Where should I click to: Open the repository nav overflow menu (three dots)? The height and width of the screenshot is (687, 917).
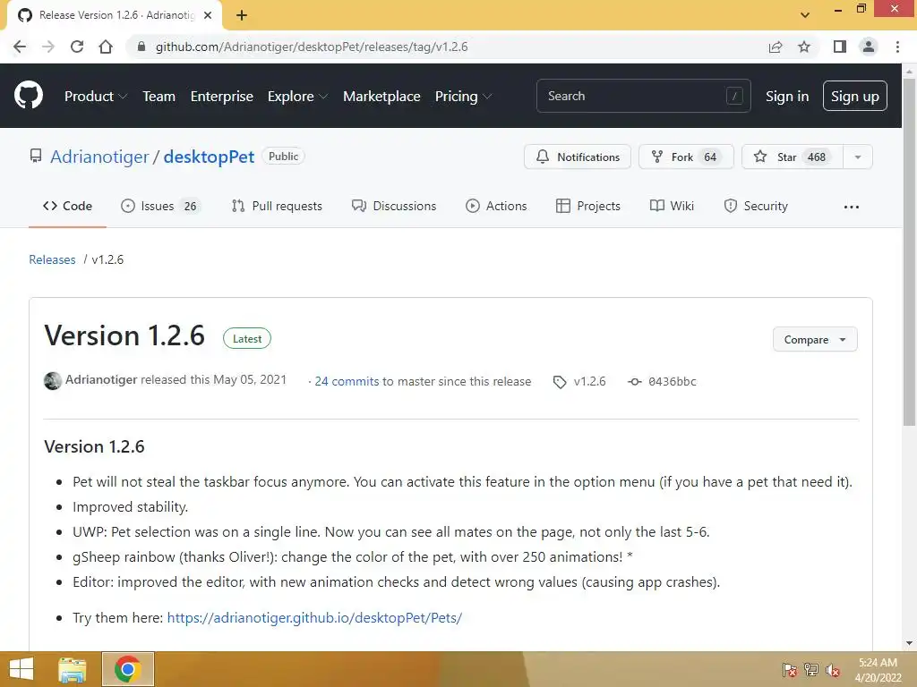click(852, 207)
